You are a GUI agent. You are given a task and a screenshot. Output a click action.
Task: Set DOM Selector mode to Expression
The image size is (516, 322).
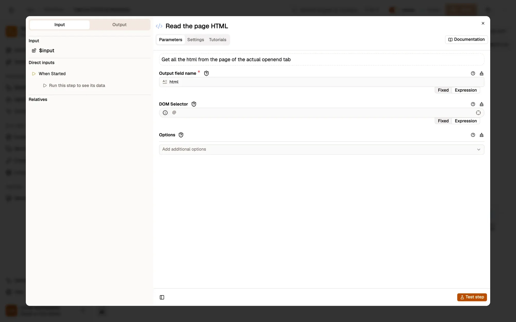[466, 121]
